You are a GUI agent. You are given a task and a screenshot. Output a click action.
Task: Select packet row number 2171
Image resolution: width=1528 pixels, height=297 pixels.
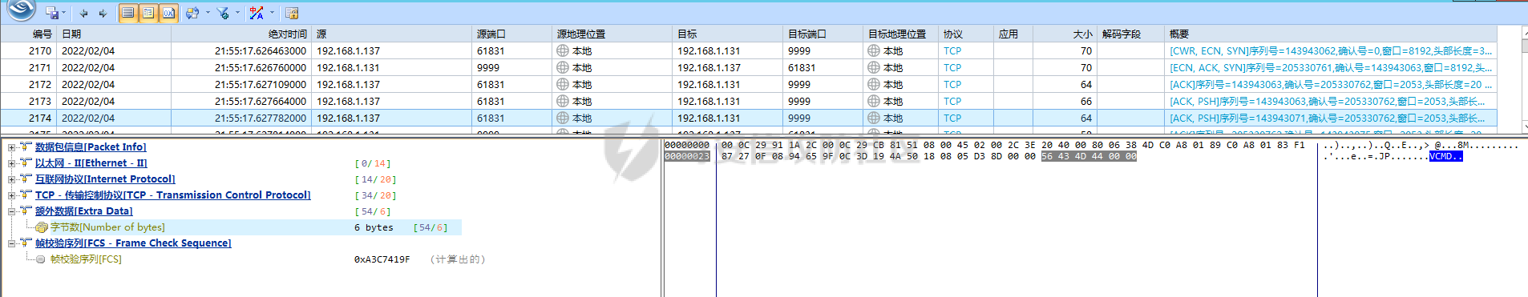748,68
